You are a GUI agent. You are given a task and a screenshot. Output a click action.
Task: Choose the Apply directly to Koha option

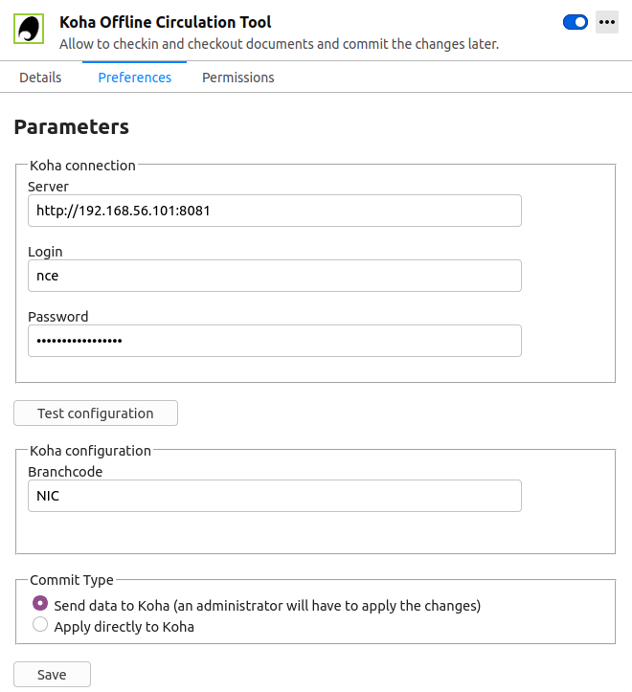[40, 626]
